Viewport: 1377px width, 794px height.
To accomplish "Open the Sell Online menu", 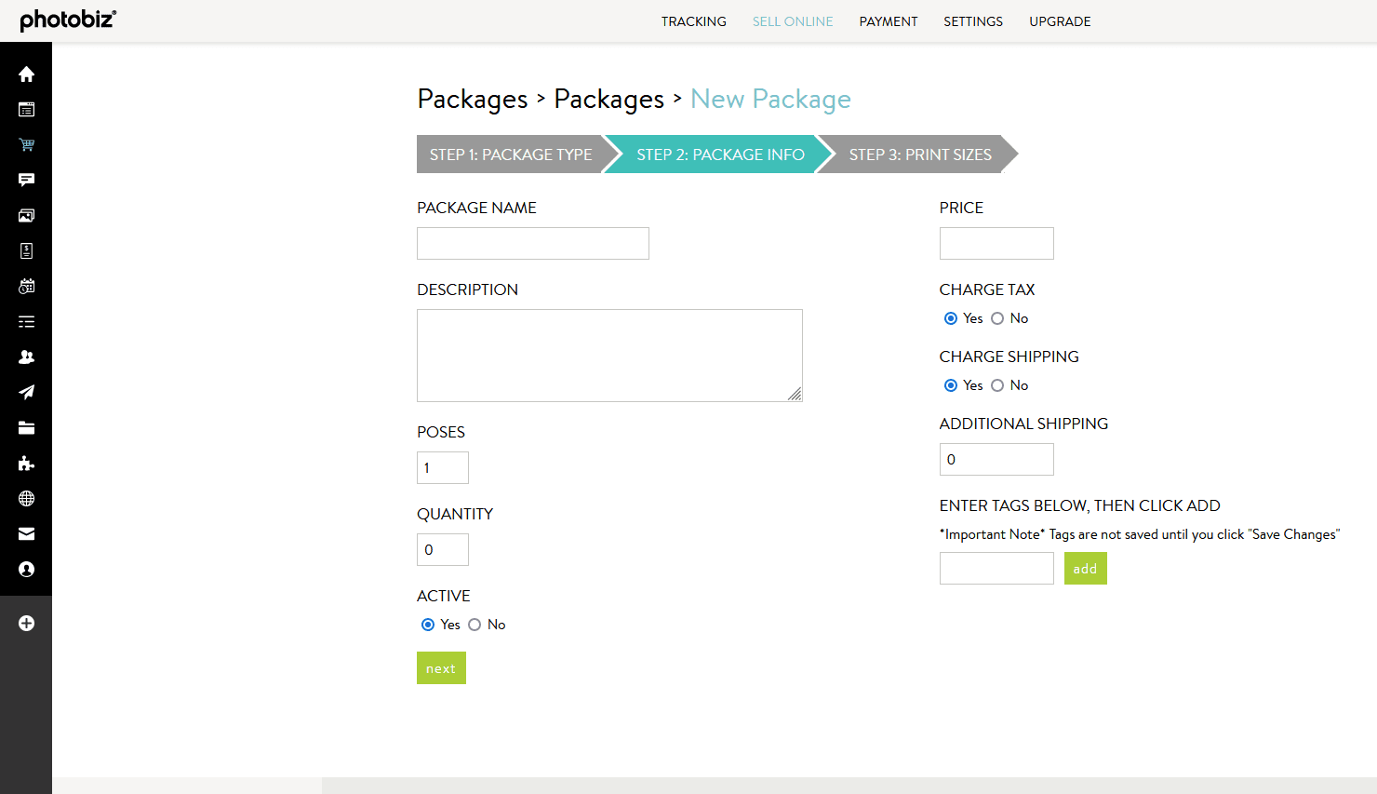I will point(793,21).
